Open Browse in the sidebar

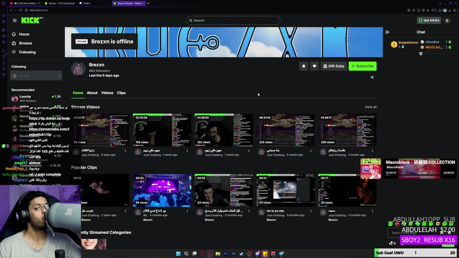click(25, 43)
